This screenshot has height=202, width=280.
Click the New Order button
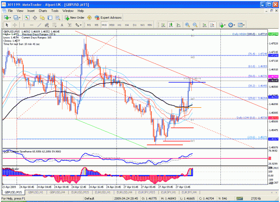coord(74,17)
